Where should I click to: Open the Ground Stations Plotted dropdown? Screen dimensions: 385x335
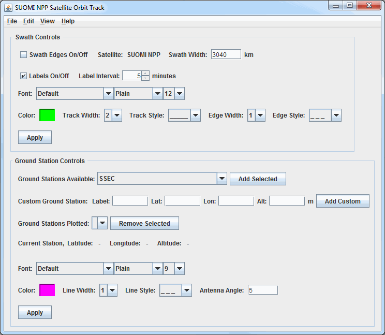click(x=100, y=223)
